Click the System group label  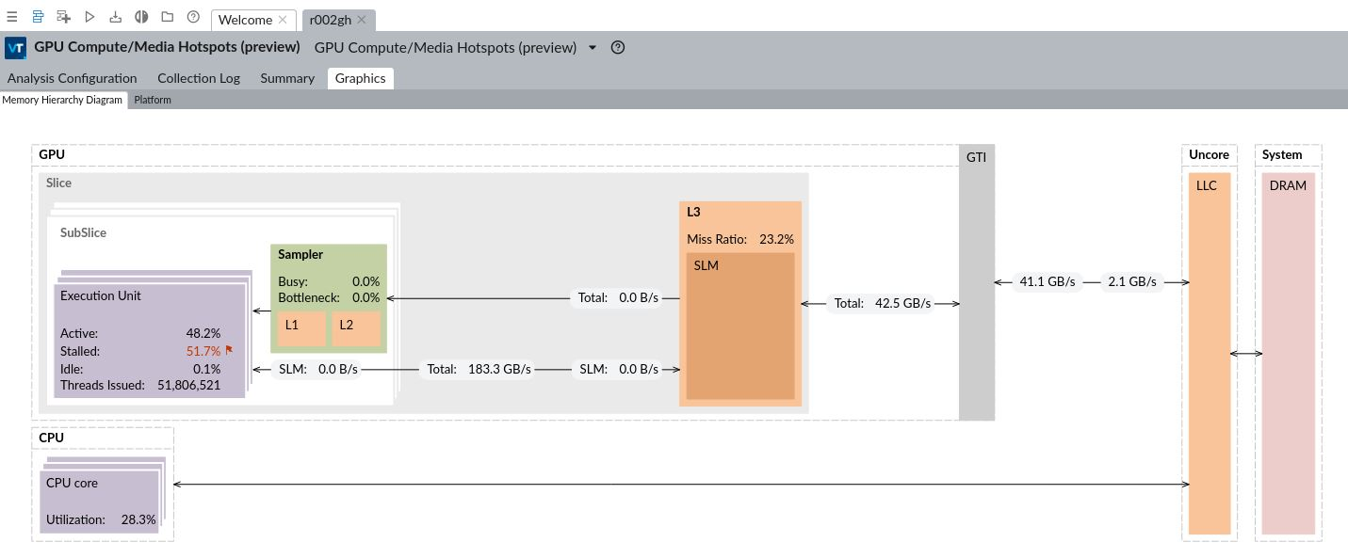1282,154
